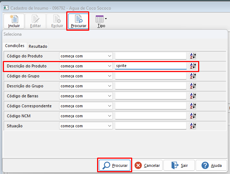Image resolution: width=230 pixels, height=174 pixels.
Task: Click the Cancelar button
Action: tap(148, 165)
